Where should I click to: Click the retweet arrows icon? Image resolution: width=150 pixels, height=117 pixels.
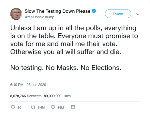point(32,107)
